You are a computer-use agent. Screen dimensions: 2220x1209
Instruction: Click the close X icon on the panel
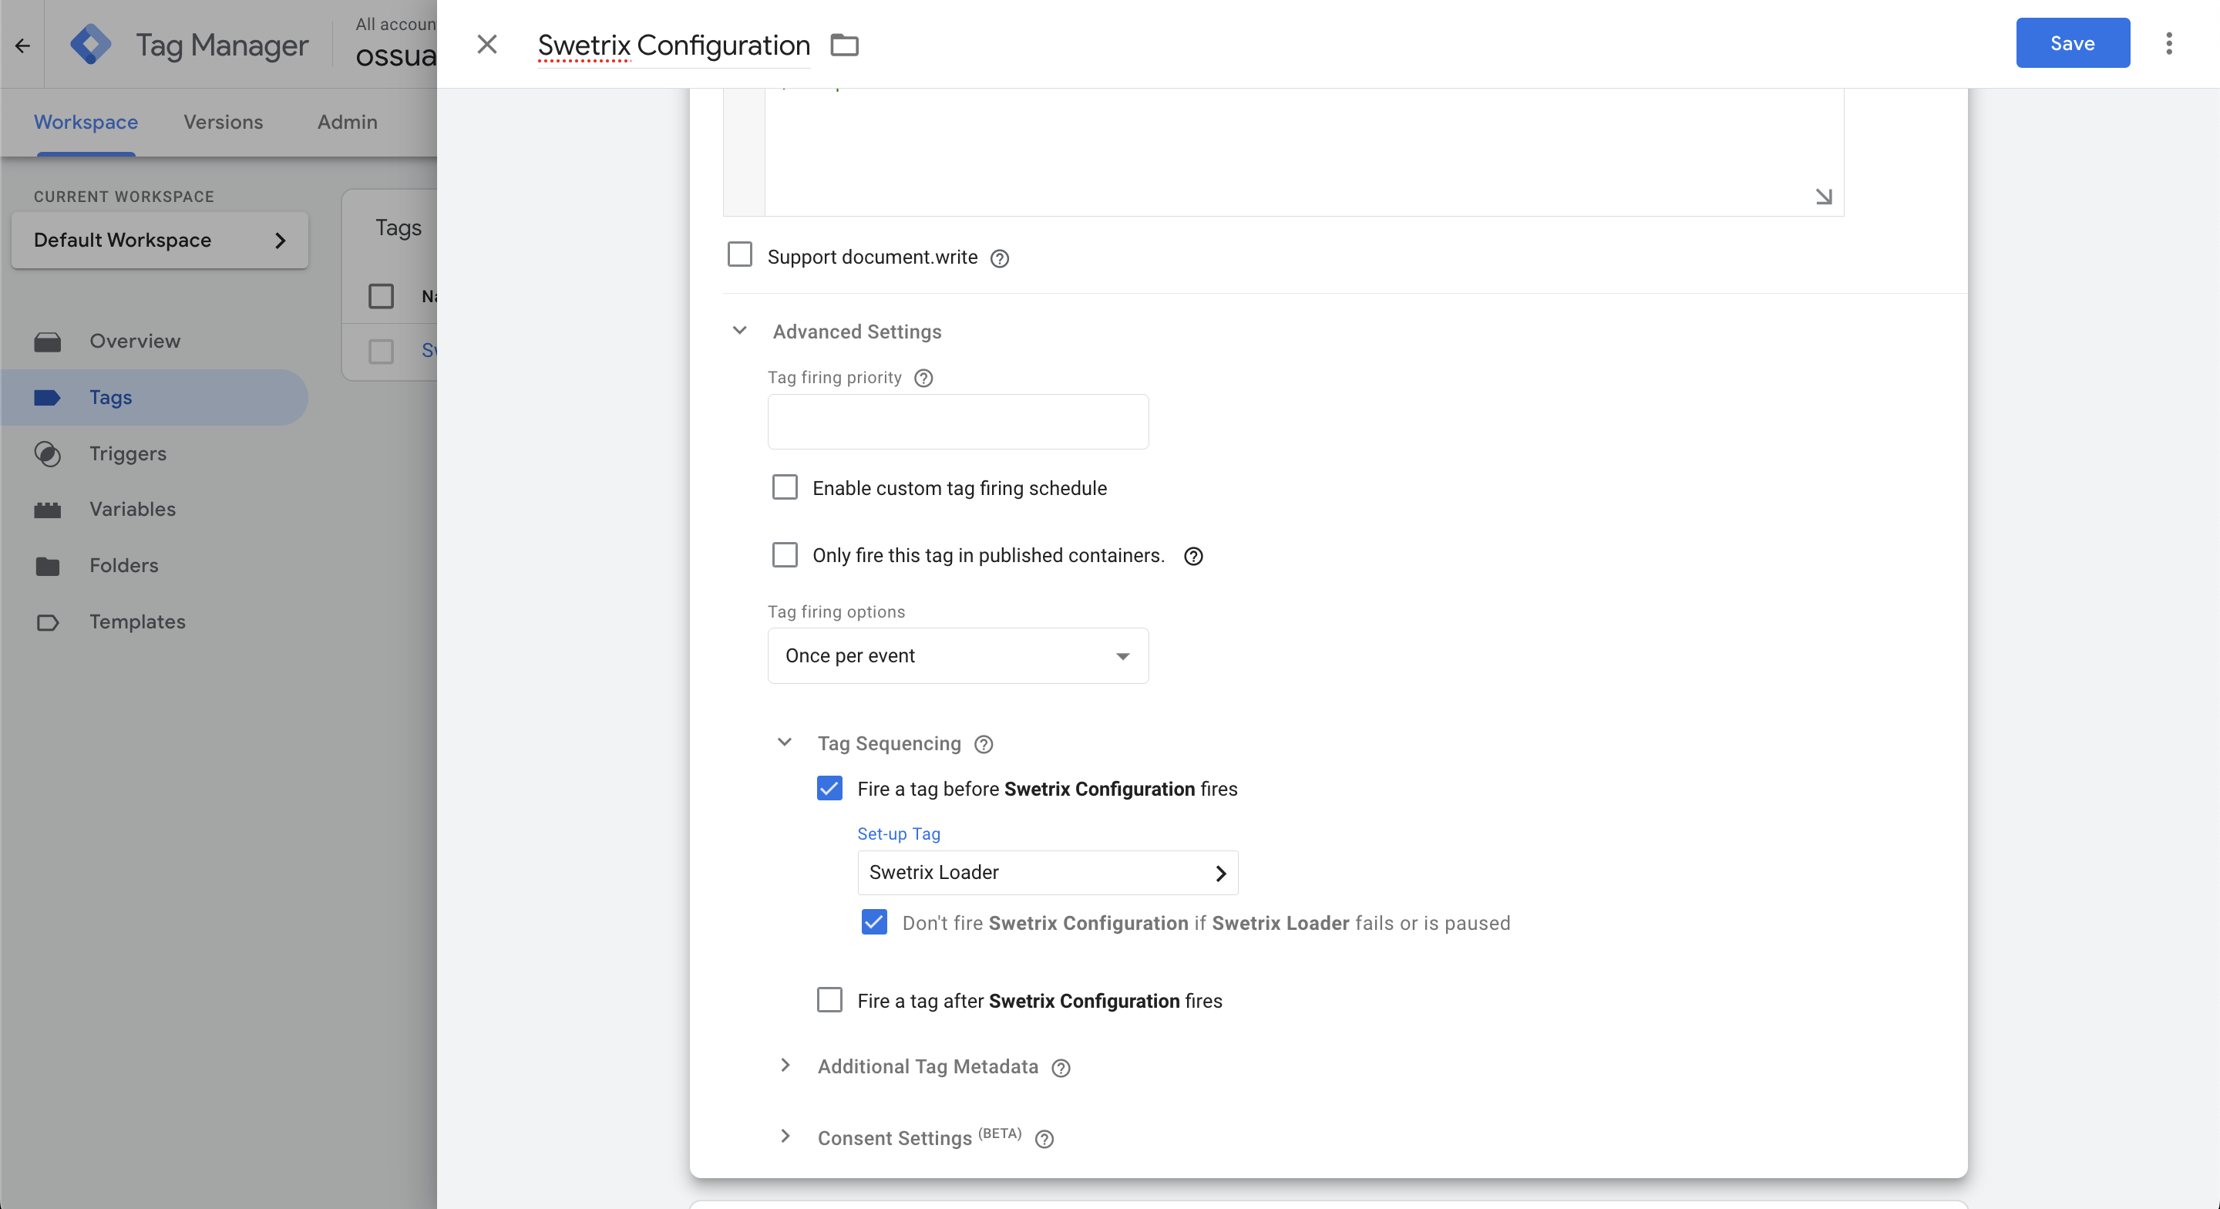coord(486,42)
